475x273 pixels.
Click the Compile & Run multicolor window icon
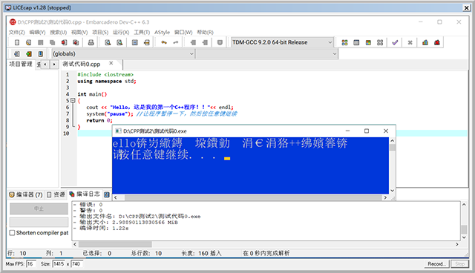(x=368, y=43)
